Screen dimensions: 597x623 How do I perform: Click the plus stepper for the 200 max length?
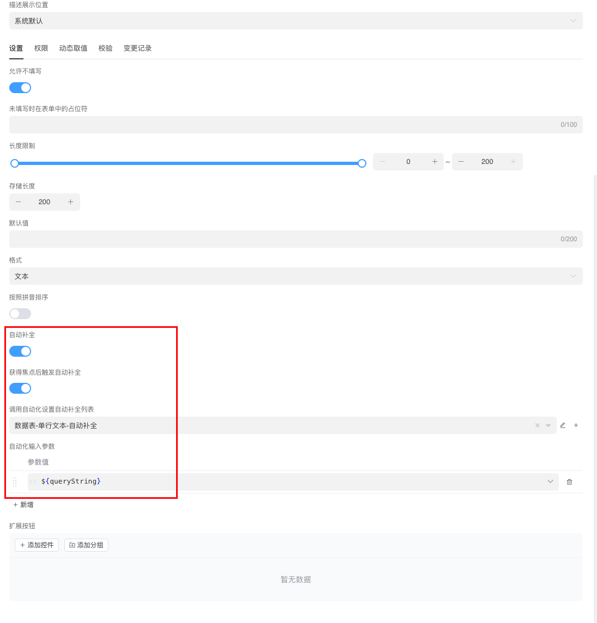tap(513, 162)
